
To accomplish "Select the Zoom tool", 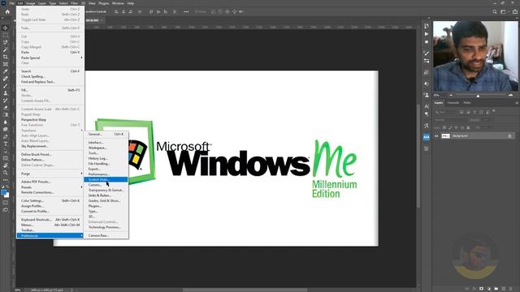I will click(x=6, y=173).
